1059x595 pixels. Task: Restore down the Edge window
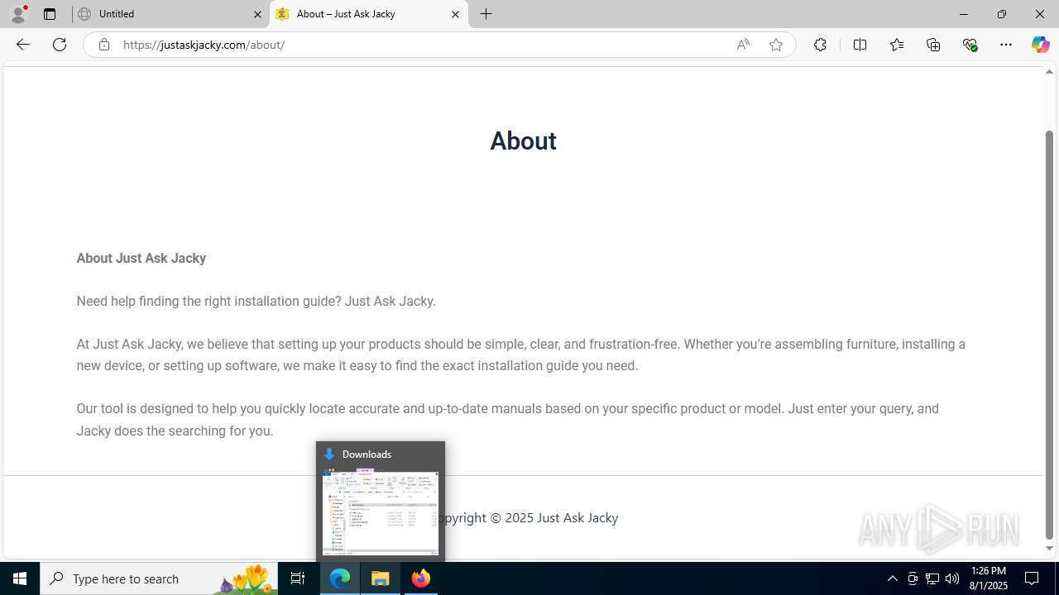click(1001, 14)
